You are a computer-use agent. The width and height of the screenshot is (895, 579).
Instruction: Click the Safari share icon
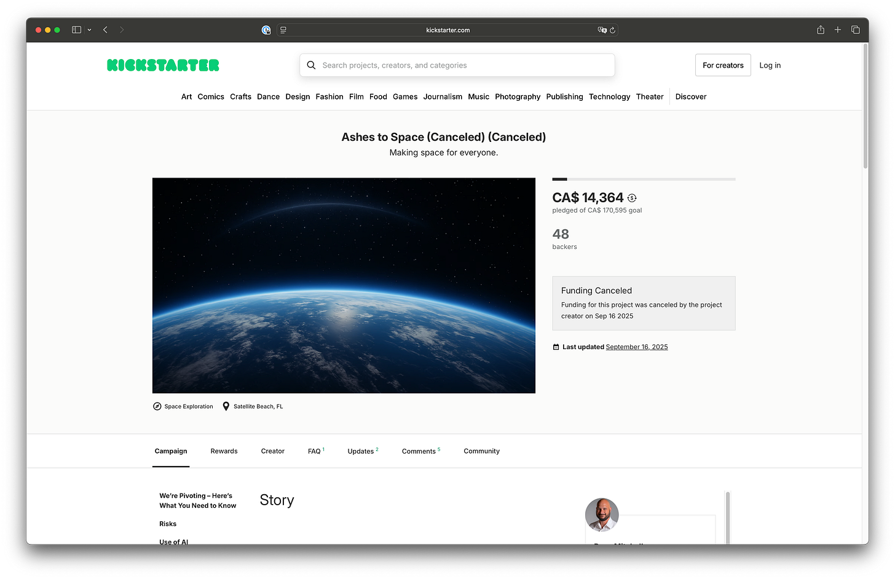pyautogui.click(x=821, y=30)
